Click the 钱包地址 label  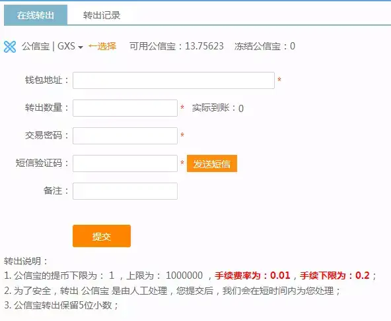coord(47,80)
